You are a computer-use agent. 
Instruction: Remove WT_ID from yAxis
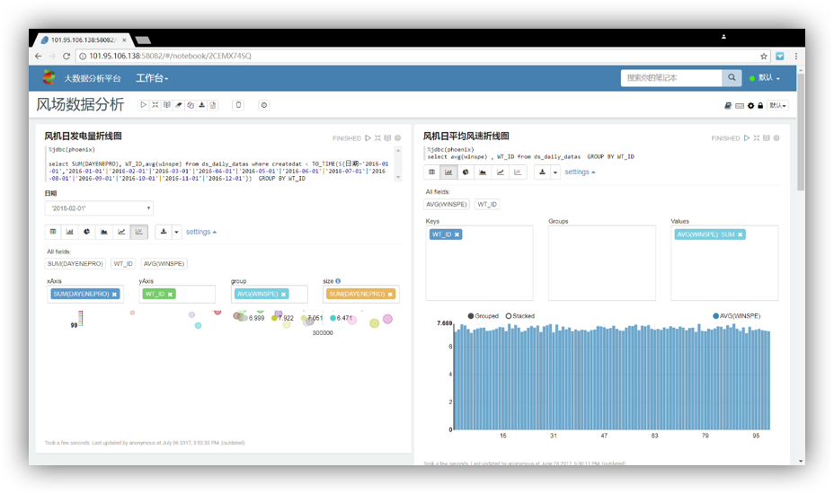[170, 294]
